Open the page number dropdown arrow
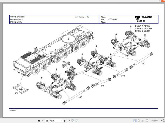The image size is (165, 123). (62, 121)
